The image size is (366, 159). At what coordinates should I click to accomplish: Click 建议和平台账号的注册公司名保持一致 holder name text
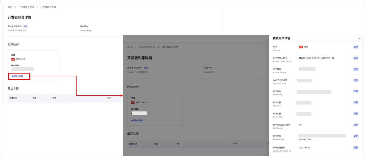[x=316, y=58]
